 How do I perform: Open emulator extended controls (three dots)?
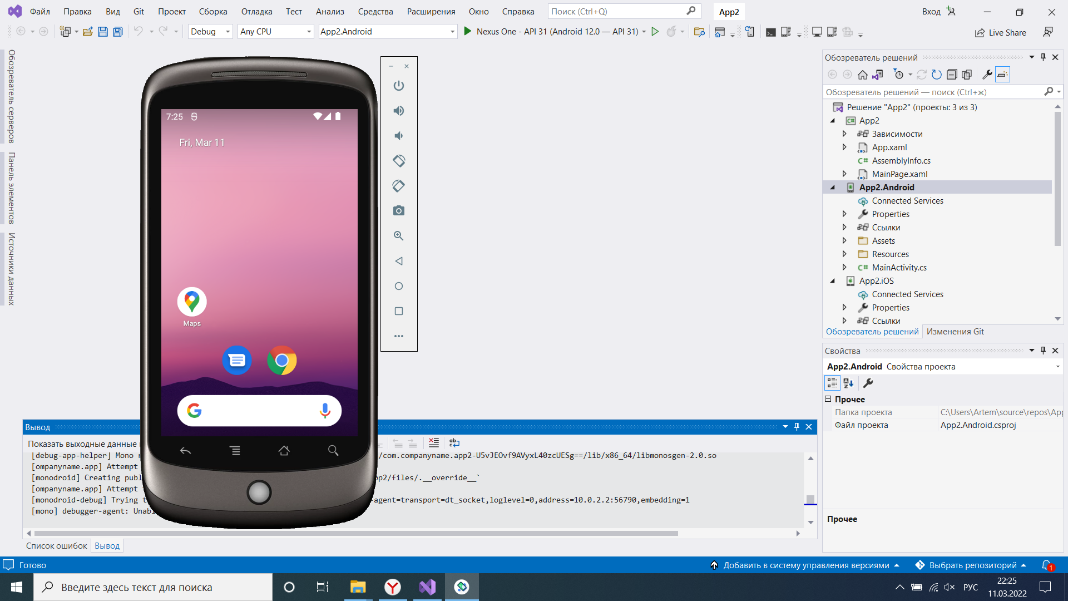coord(399,336)
